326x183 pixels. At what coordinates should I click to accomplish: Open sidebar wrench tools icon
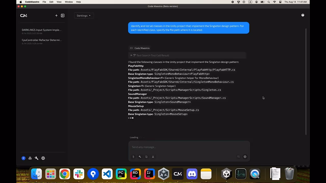pos(36,158)
